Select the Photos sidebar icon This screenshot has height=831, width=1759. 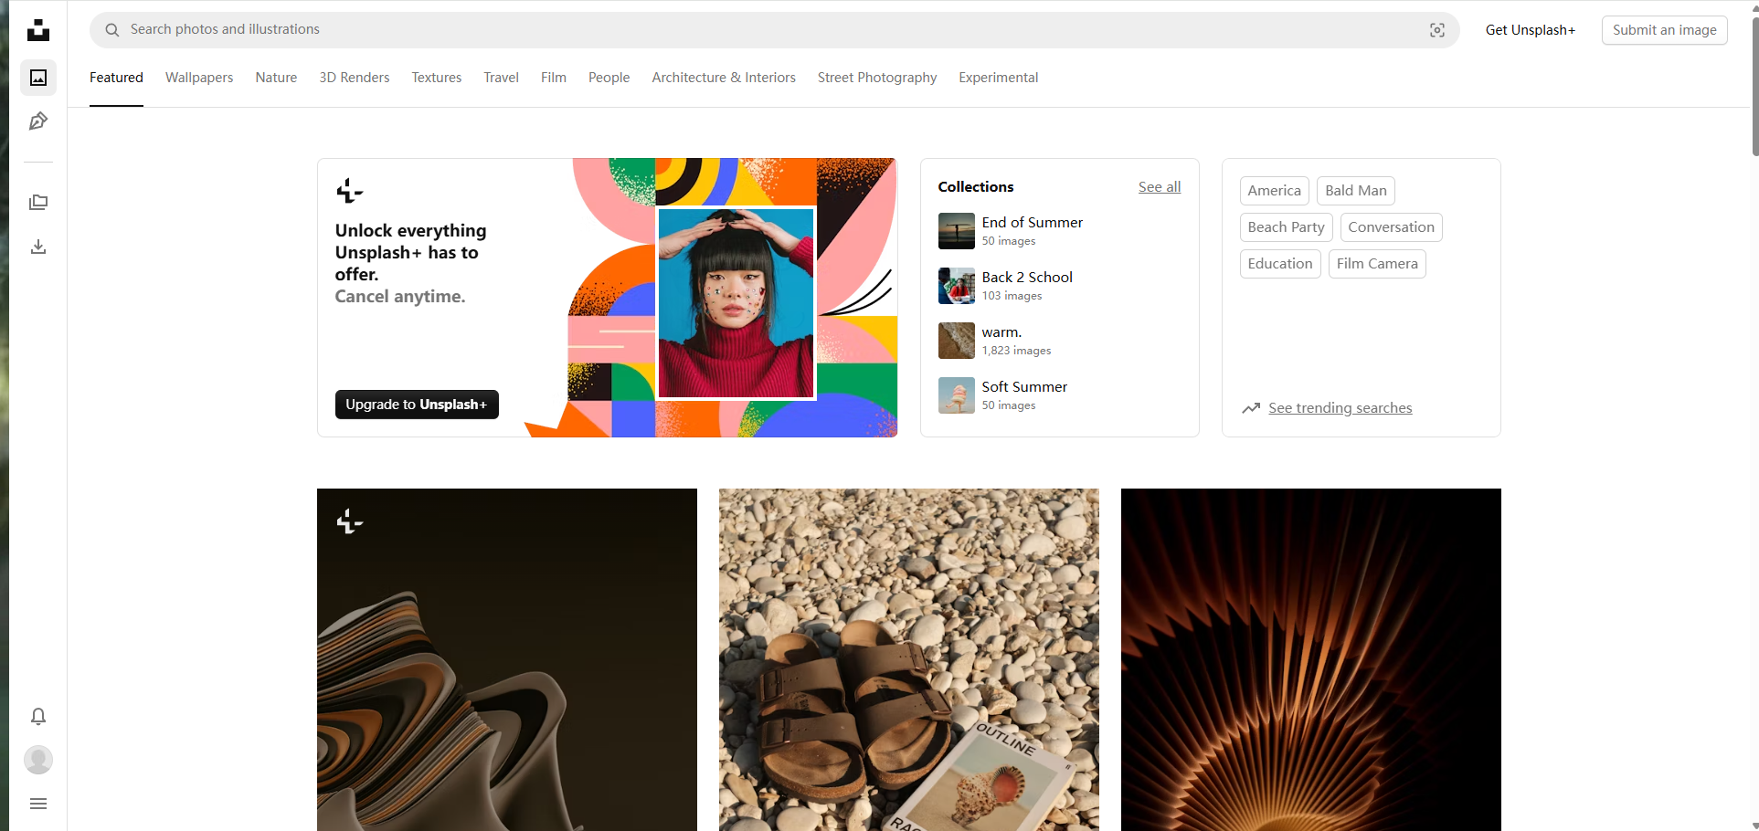point(38,78)
